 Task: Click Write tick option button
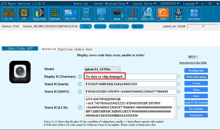pyautogui.click(x=196, y=77)
